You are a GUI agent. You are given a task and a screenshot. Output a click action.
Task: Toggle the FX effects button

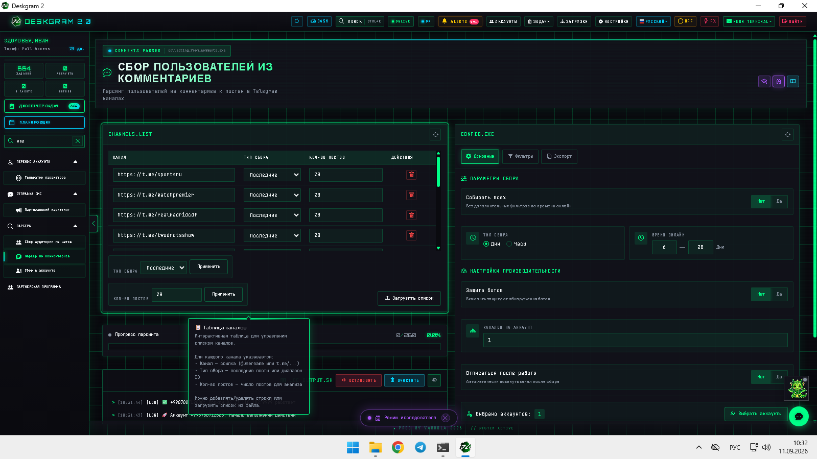pos(710,21)
